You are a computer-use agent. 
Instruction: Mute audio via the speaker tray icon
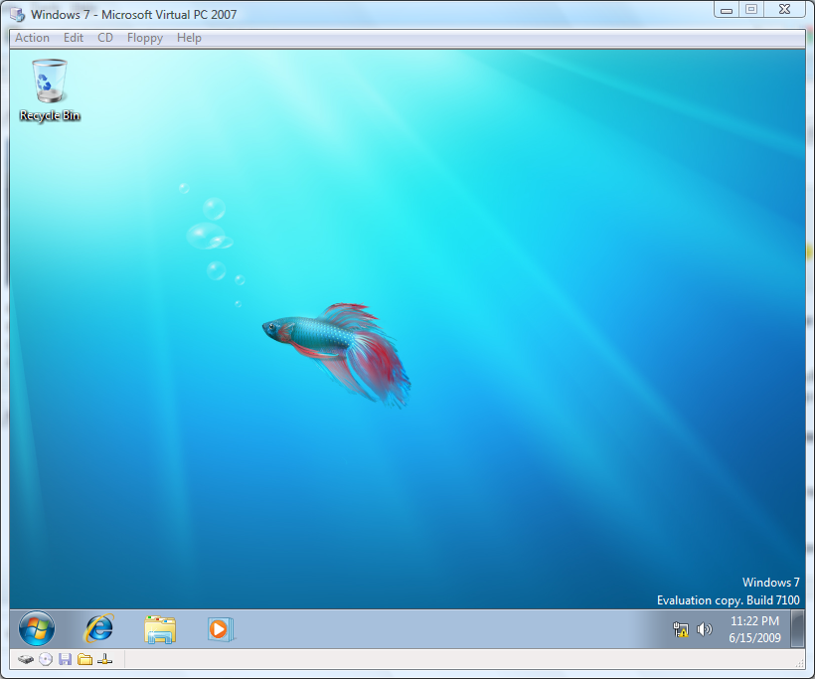(x=705, y=628)
